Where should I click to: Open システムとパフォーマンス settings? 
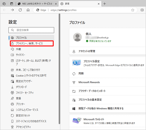(31, 110)
